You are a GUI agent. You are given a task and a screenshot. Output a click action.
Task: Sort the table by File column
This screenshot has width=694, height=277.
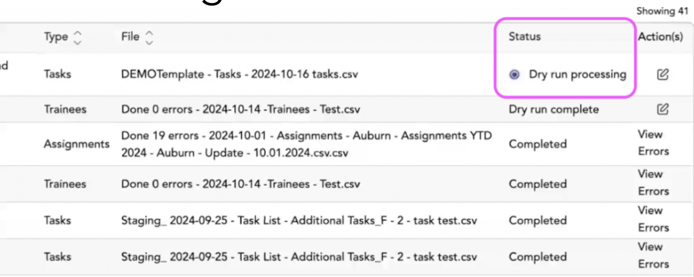pyautogui.click(x=149, y=38)
